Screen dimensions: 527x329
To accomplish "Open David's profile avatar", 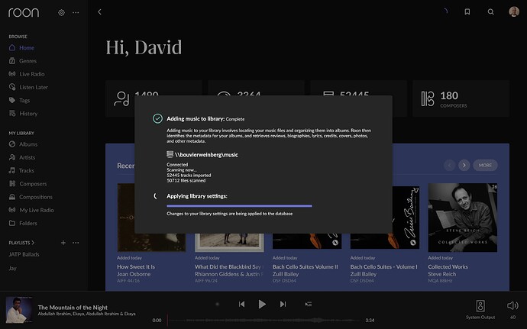I will [514, 11].
